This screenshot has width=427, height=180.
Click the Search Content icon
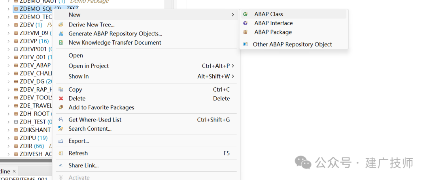click(61, 129)
